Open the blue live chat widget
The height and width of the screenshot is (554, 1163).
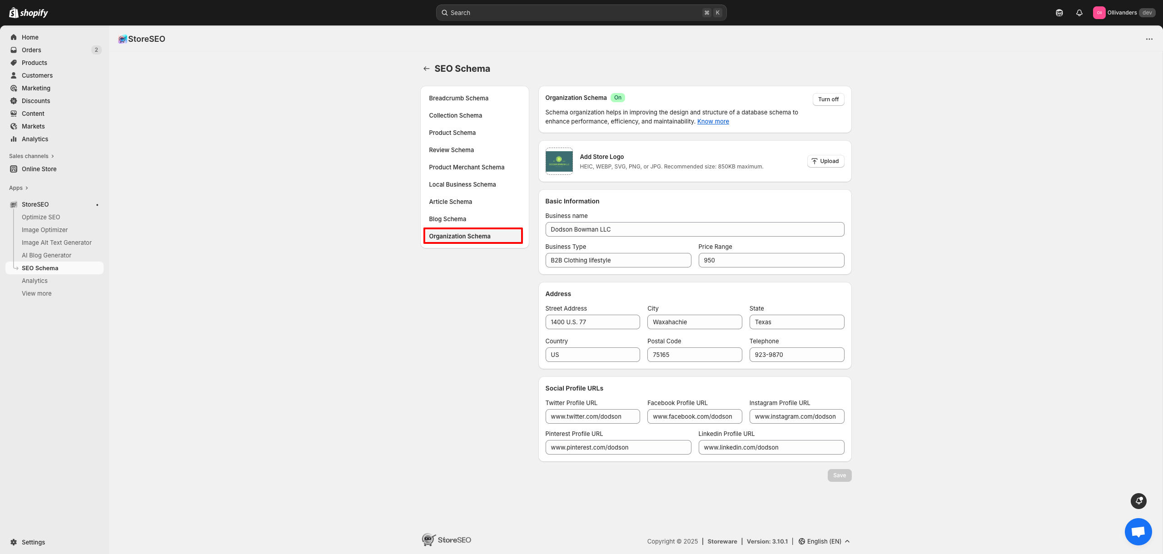(x=1138, y=531)
